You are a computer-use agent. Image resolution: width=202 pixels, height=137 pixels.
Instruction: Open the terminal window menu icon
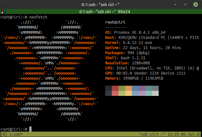[x=4, y=11]
